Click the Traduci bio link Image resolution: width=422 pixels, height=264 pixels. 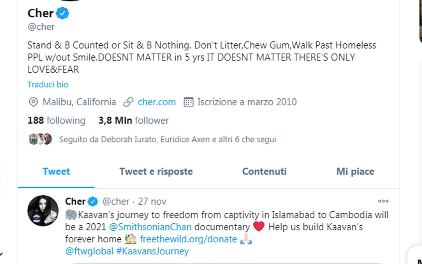tap(48, 85)
